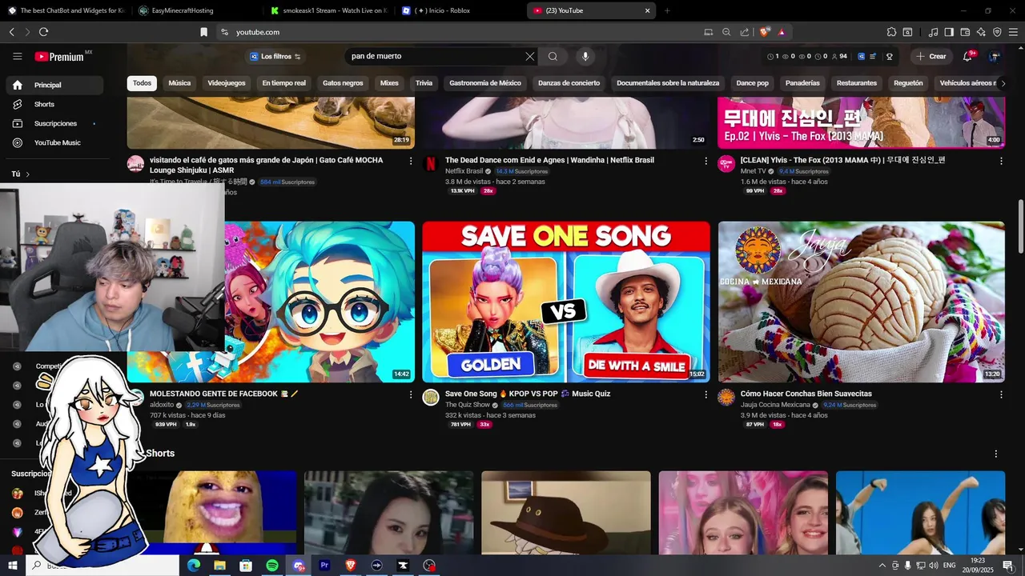The width and height of the screenshot is (1025, 576).
Task: Go to Principal in the sidebar
Action: [x=54, y=85]
